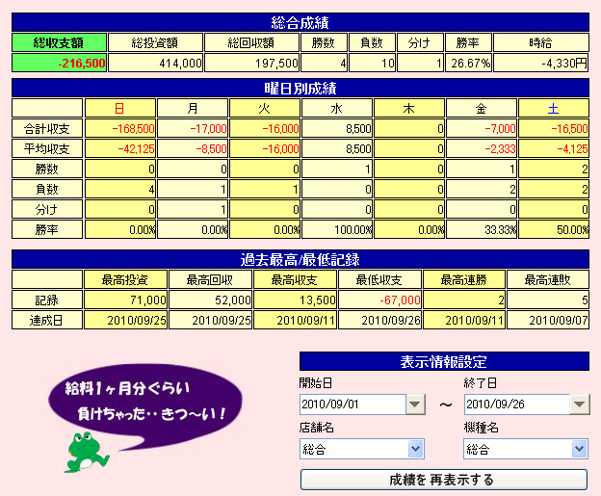601x496 pixels.
Task: Click the 最高回収 column header
Action: pos(210,280)
